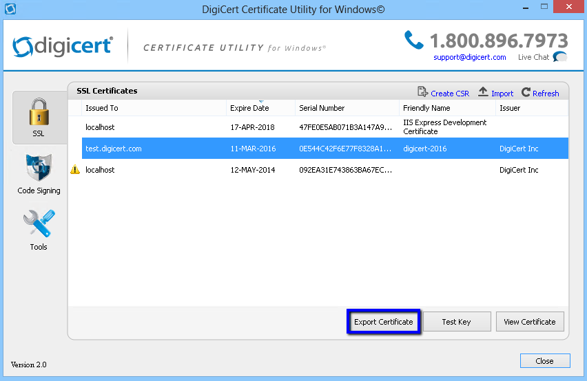Sort by the Issued To column

pos(154,108)
